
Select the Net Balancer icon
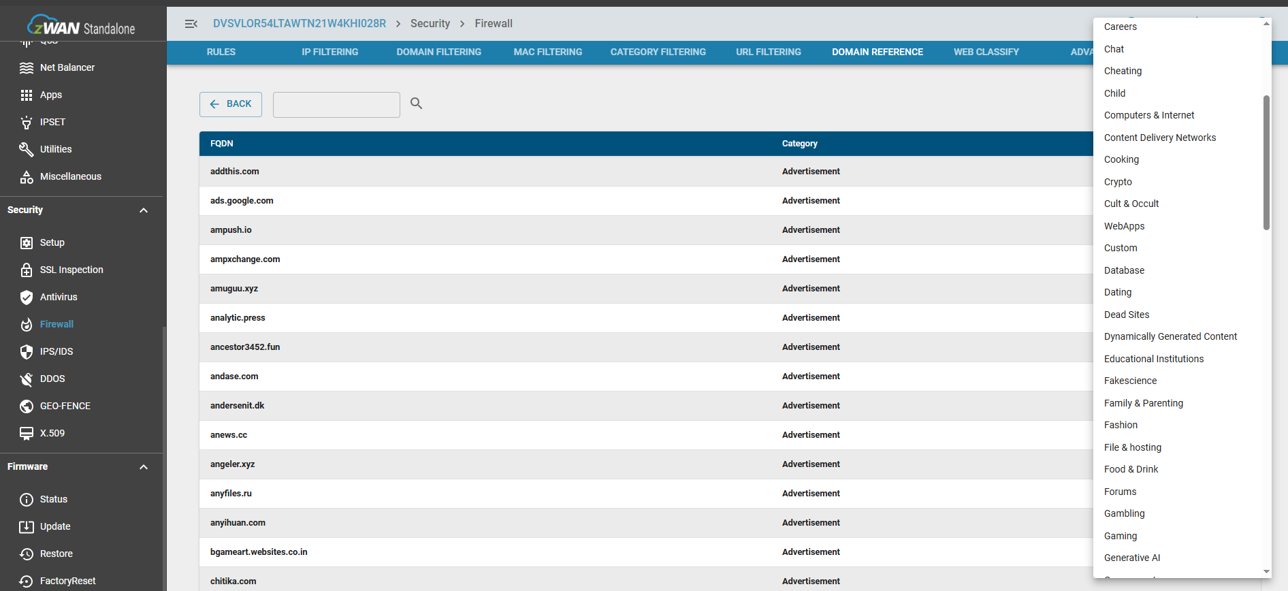[x=27, y=68]
